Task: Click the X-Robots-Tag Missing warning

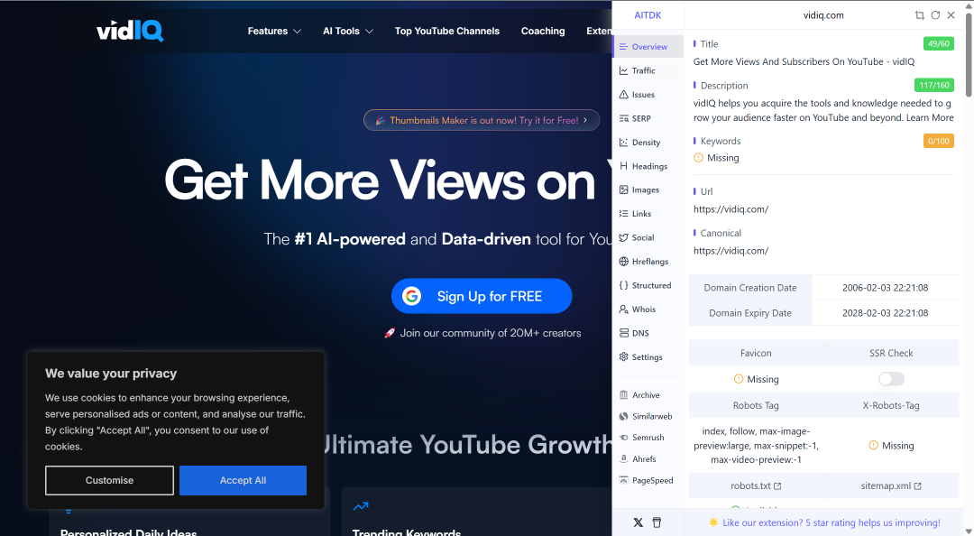Action: point(891,445)
